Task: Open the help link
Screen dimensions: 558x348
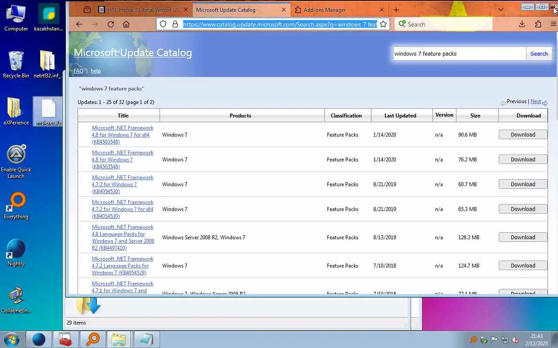Action: (95, 71)
